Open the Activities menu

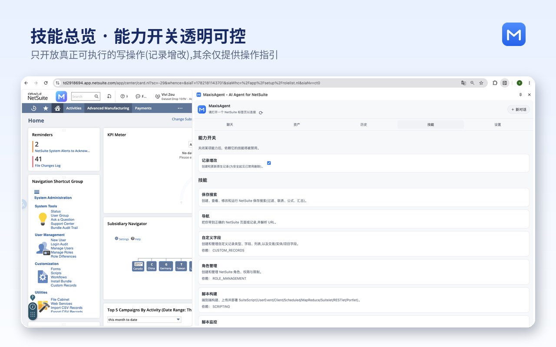(x=74, y=108)
